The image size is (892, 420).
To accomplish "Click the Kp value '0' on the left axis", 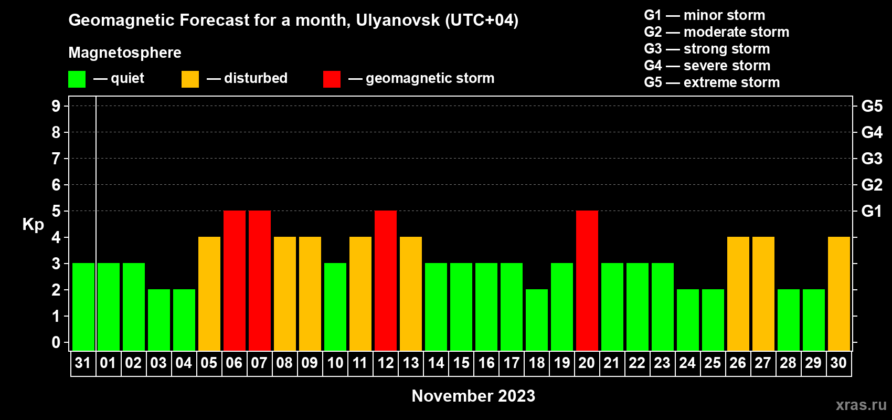I will point(56,342).
